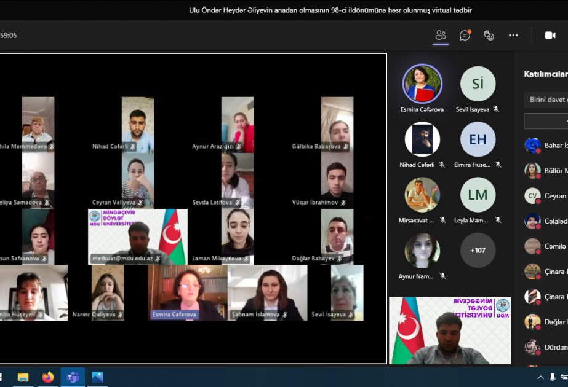Click muted mic icon beside Mirsəxavət
568x387 pixels.
442,219
